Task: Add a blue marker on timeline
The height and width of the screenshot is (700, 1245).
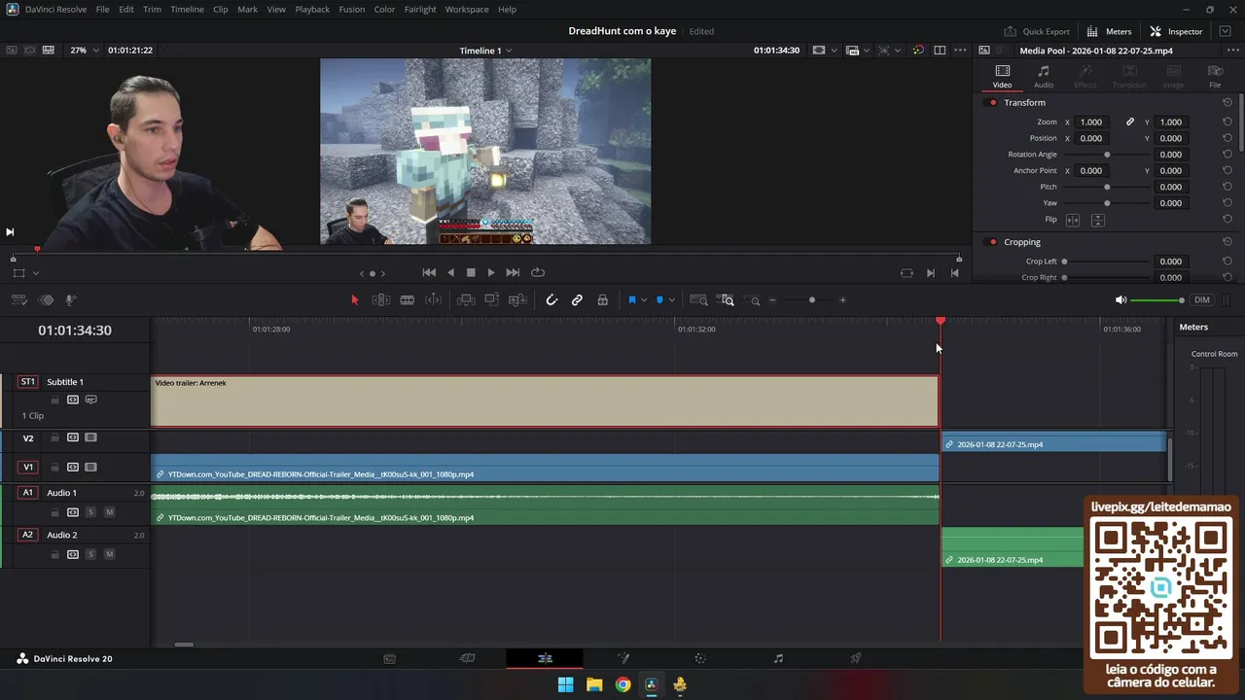Action: tap(659, 300)
